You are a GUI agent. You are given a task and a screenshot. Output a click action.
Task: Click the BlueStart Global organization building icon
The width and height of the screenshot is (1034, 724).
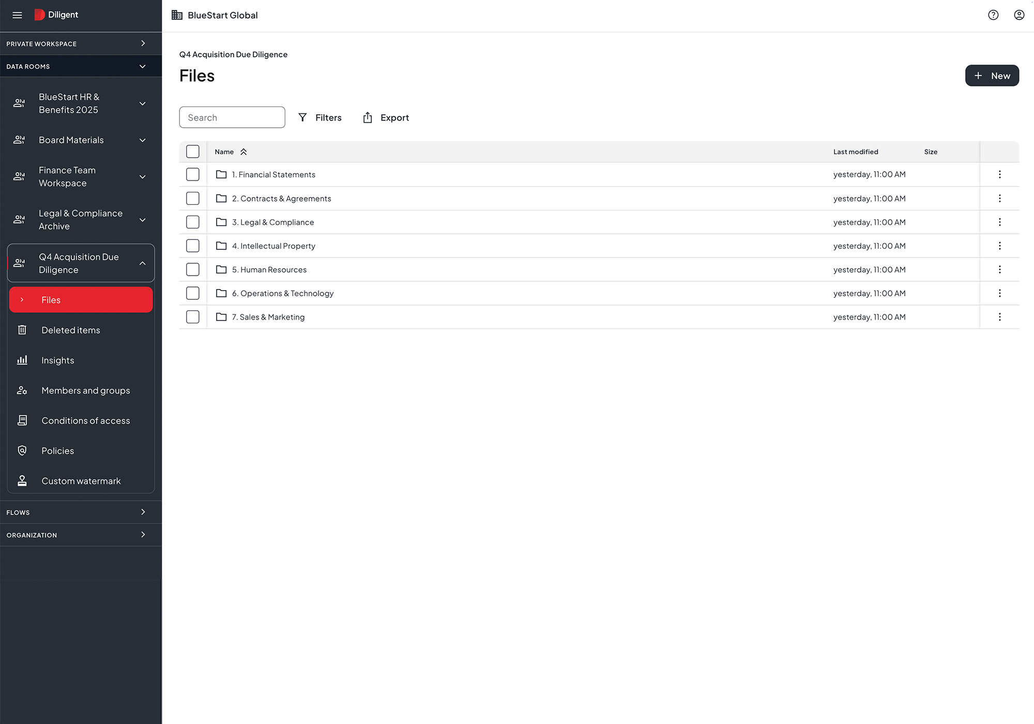(x=177, y=15)
